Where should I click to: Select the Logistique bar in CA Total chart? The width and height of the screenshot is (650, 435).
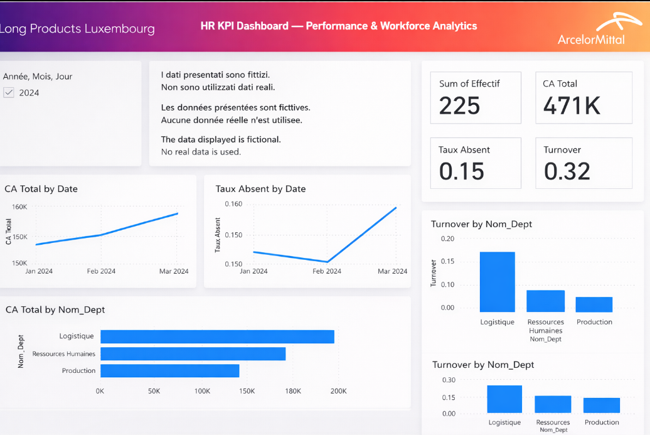(216, 336)
